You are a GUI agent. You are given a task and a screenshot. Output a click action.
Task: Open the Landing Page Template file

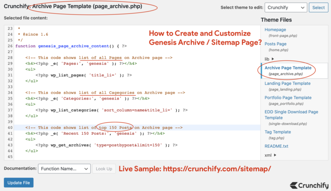pos(287,83)
